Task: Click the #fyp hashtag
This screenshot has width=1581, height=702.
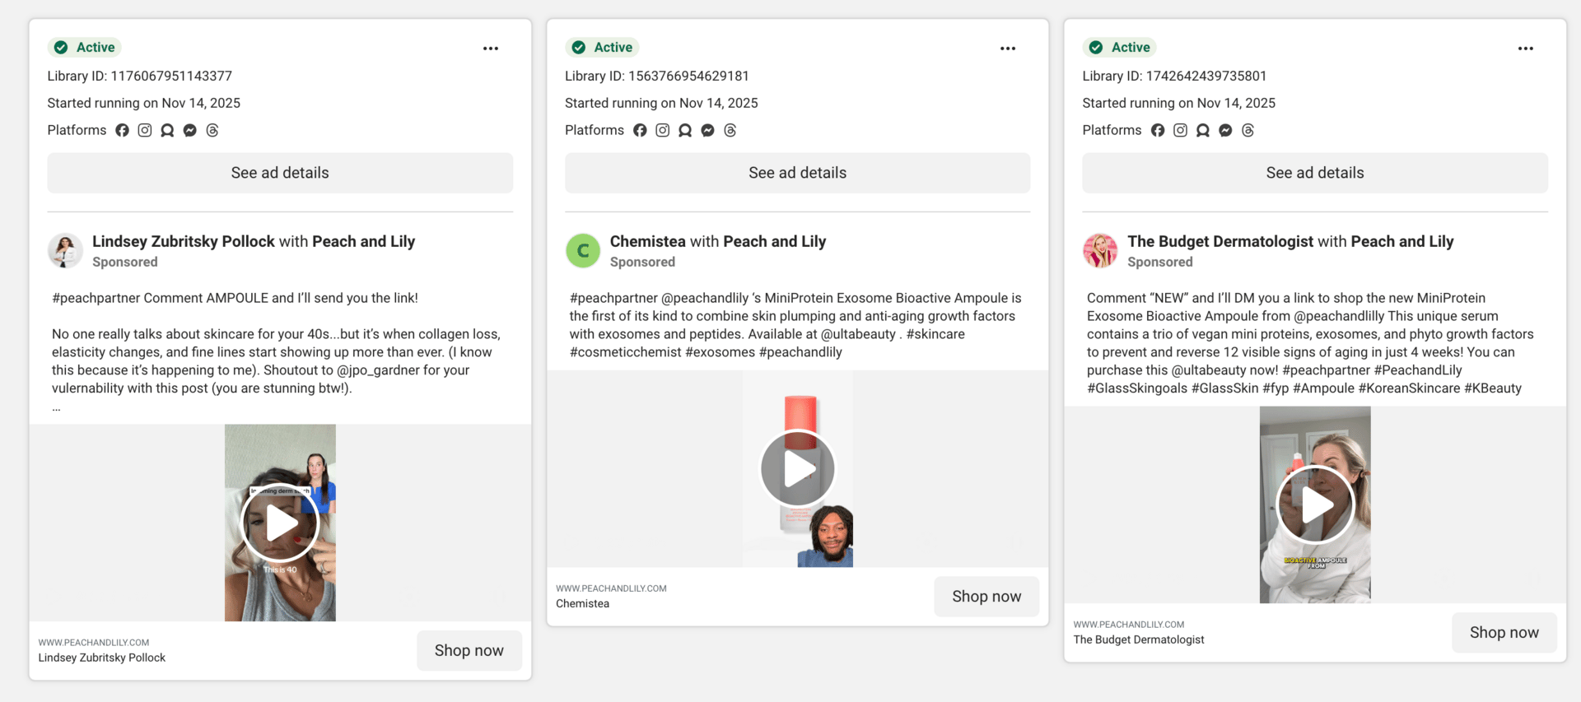Action: (x=1276, y=388)
